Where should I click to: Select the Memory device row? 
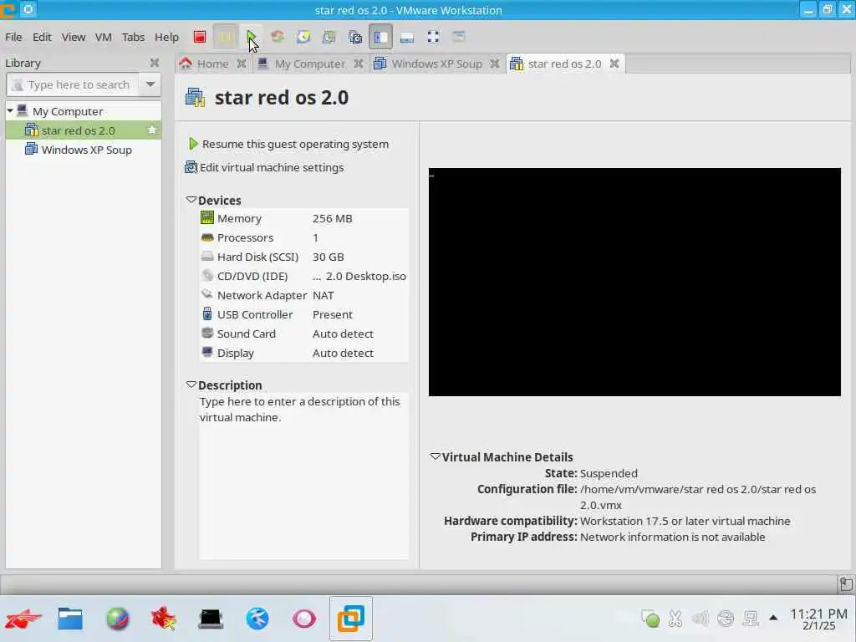click(x=303, y=218)
